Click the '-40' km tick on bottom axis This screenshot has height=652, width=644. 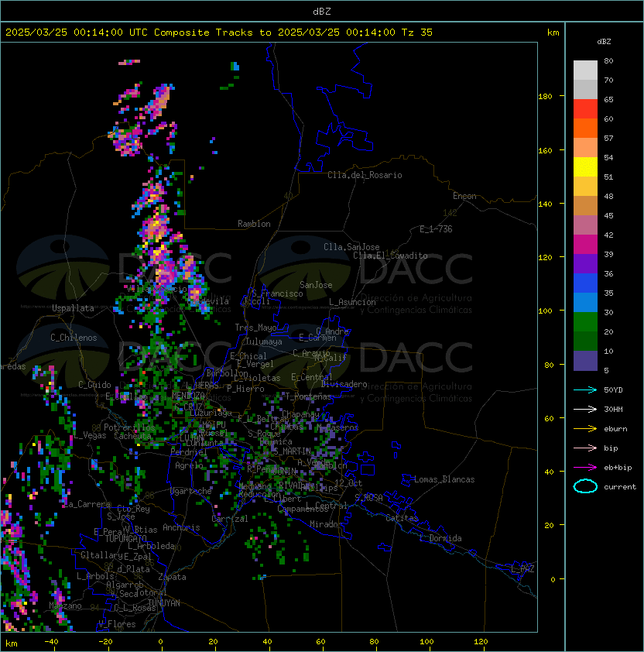pos(51,642)
